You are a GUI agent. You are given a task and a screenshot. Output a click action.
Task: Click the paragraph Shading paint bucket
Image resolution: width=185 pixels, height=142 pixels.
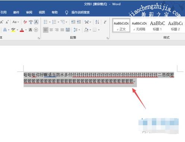pos(86,30)
